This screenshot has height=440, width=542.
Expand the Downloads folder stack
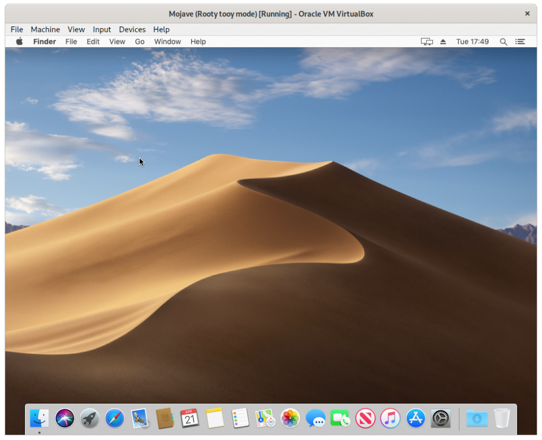[x=477, y=418]
